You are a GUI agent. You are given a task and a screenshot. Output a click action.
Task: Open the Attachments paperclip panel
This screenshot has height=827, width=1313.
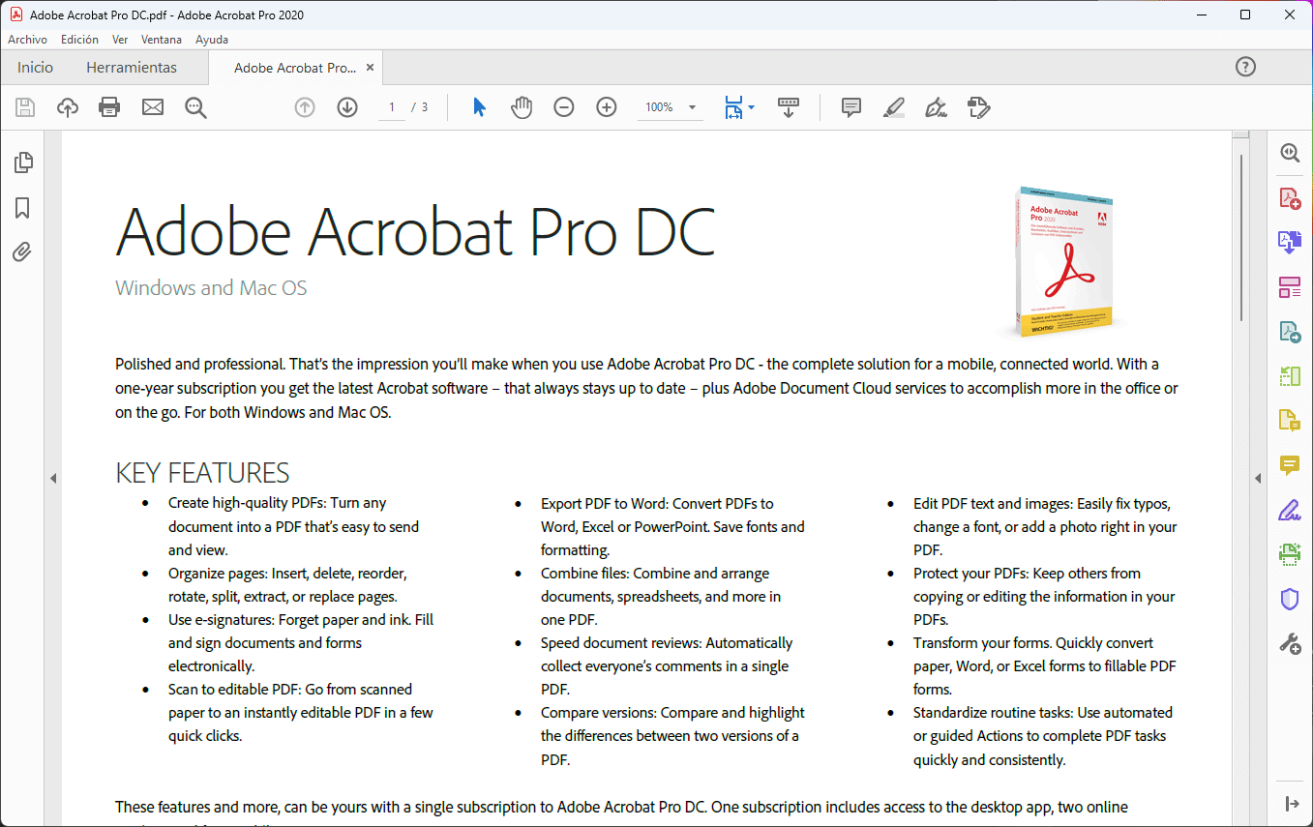tap(22, 253)
